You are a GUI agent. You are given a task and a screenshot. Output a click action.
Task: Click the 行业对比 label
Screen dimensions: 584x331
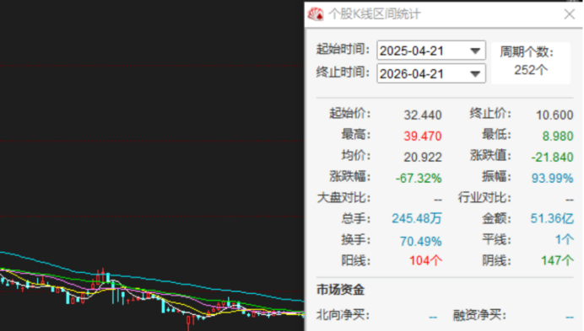tap(484, 198)
